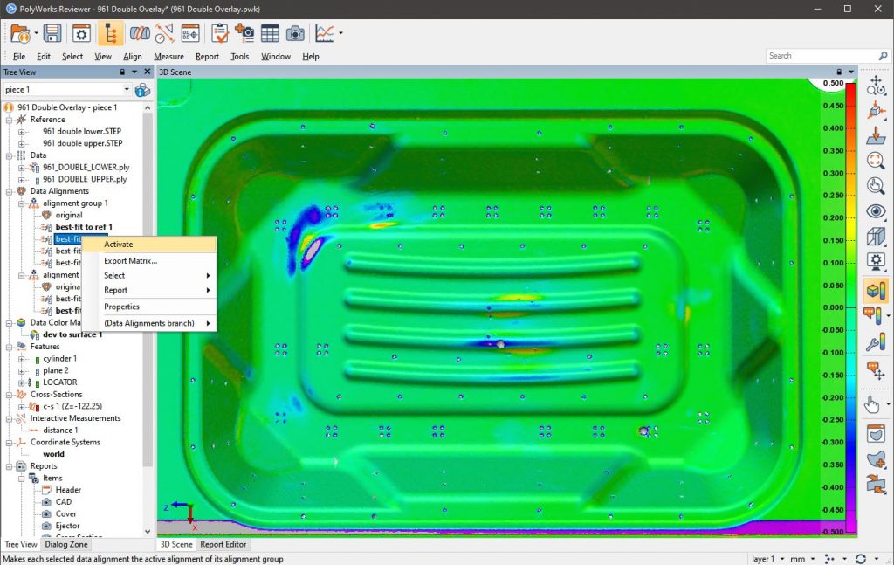Click the camera snapshot toolbar icon
Image resolution: width=894 pixels, height=565 pixels.
[x=293, y=33]
